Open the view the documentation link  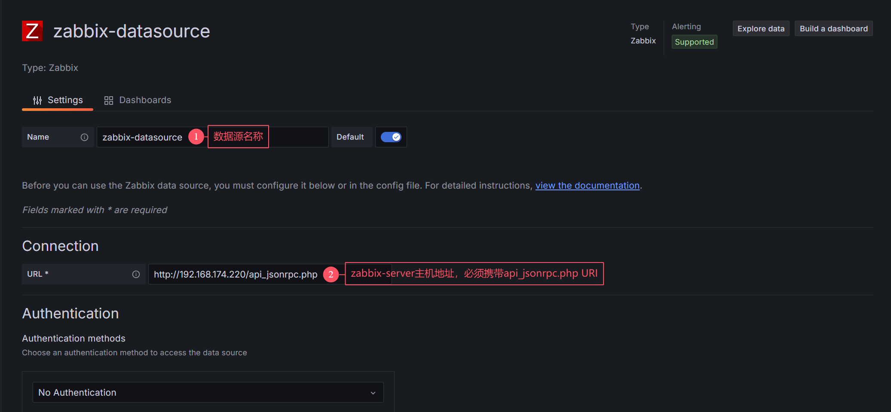(x=587, y=186)
